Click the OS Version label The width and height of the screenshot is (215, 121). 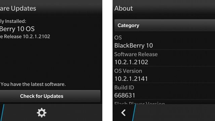point(128,71)
